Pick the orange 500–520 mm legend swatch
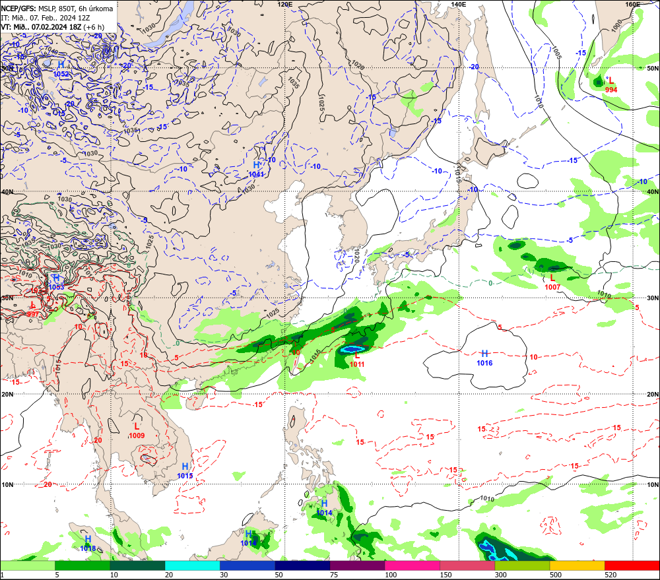The width and height of the screenshot is (660, 580). pyautogui.click(x=577, y=565)
